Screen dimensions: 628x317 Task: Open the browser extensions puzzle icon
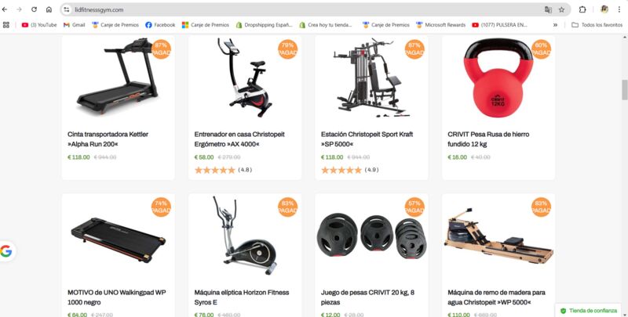582,9
